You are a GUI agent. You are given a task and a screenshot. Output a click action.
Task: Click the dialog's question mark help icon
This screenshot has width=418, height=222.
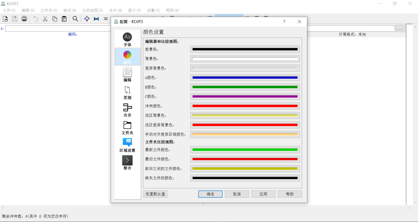(284, 22)
